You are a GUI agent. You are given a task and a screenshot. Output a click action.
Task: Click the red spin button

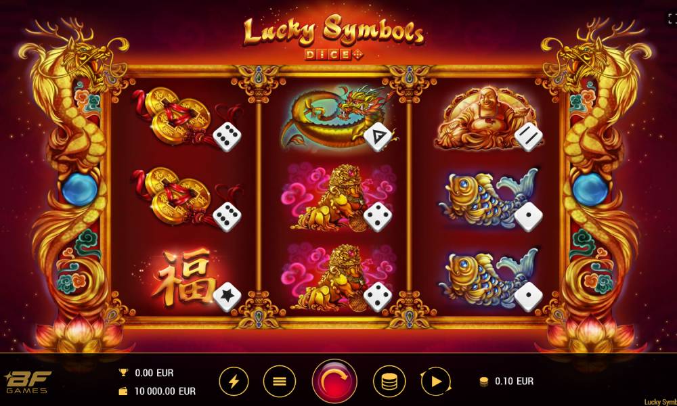tap(334, 382)
